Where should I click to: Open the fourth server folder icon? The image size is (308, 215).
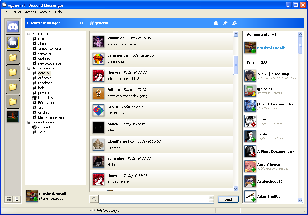pyautogui.click(x=13, y=102)
